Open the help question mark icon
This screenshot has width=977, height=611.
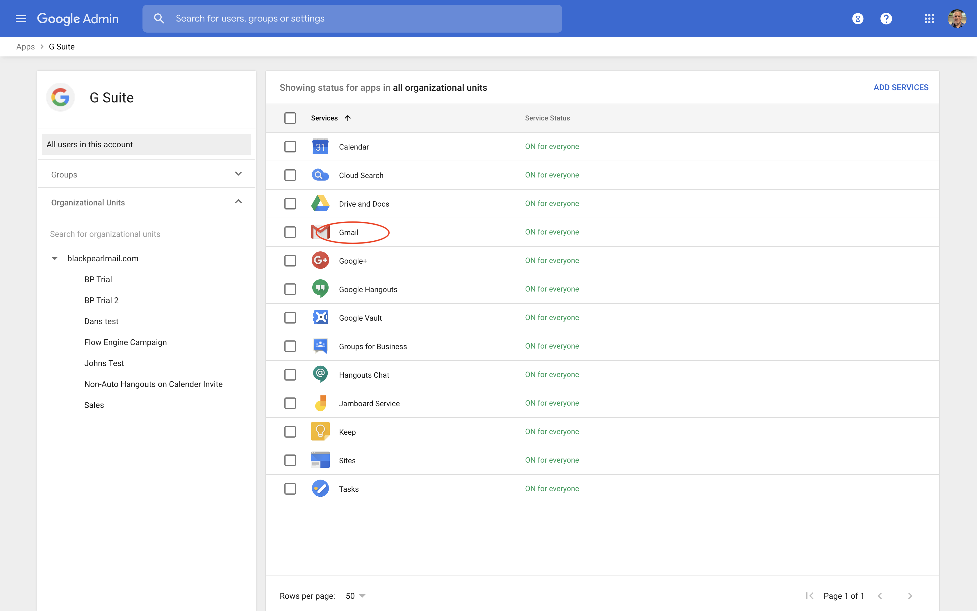[x=886, y=19]
